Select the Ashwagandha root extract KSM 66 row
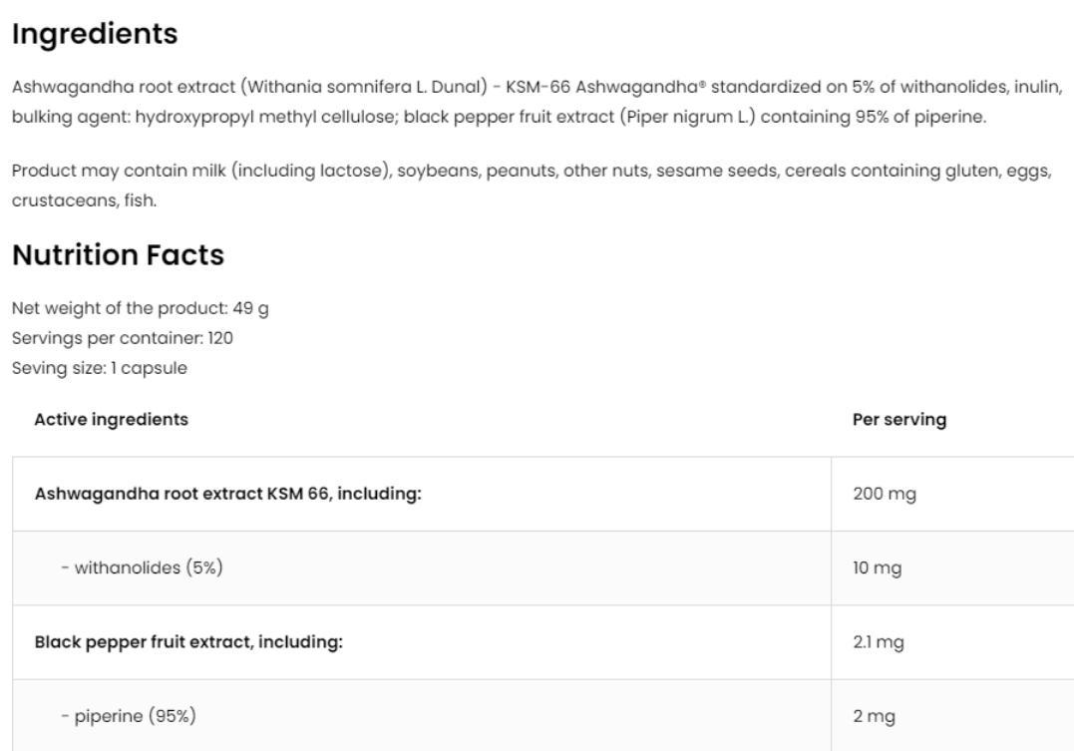Screen dimensions: 1074x751 [x=543, y=494]
